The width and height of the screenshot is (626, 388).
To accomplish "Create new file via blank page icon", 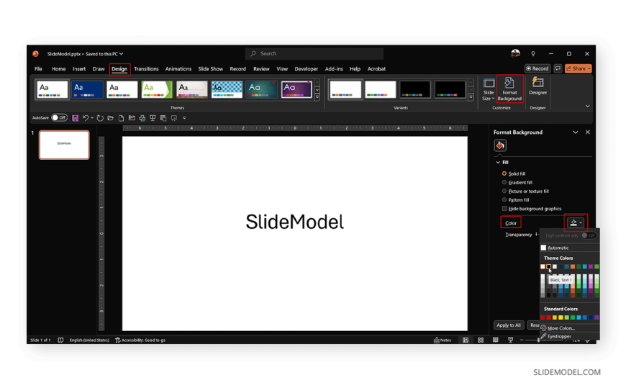I will tap(121, 118).
